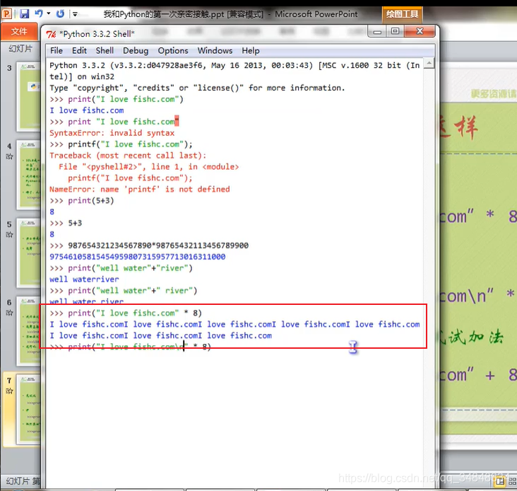The width and height of the screenshot is (517, 491).
Task: Click the 'well waterriver' output line
Action: (x=84, y=279)
